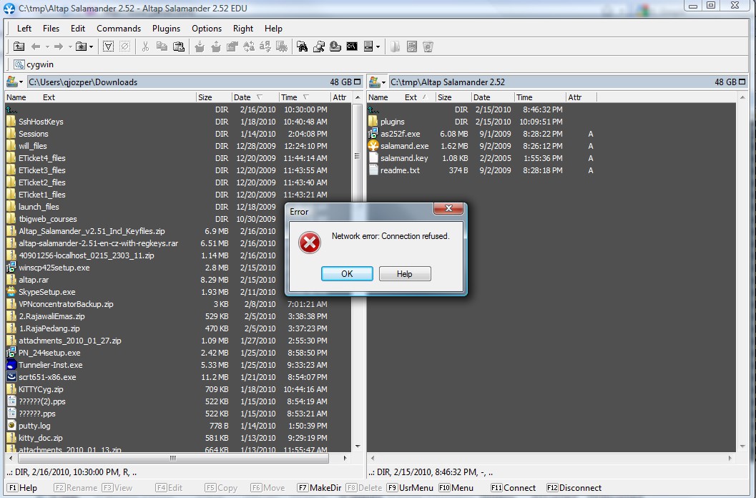
Task: Expand the Forward history dropdown arrow
Action: (70, 47)
